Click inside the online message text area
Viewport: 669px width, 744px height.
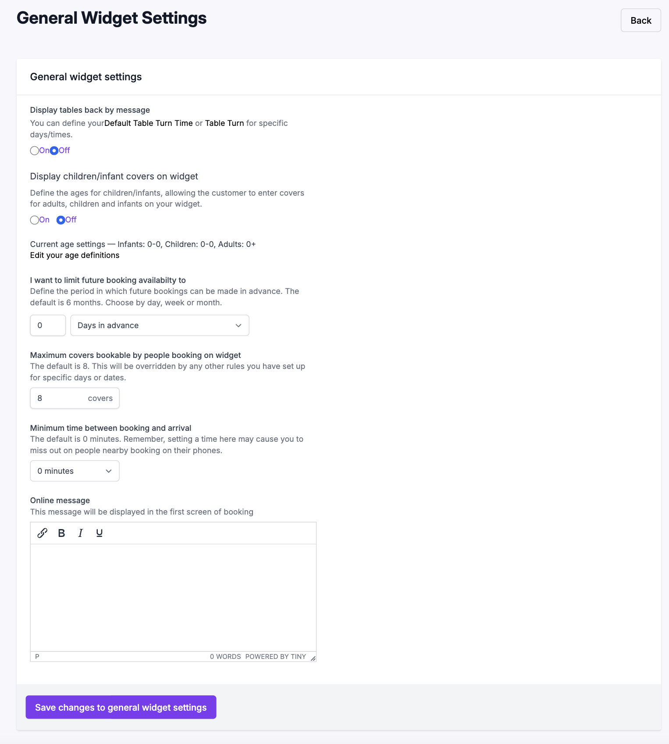173,598
